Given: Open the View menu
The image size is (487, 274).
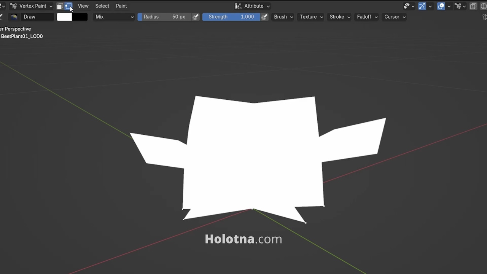Looking at the screenshot, I should tap(83, 6).
